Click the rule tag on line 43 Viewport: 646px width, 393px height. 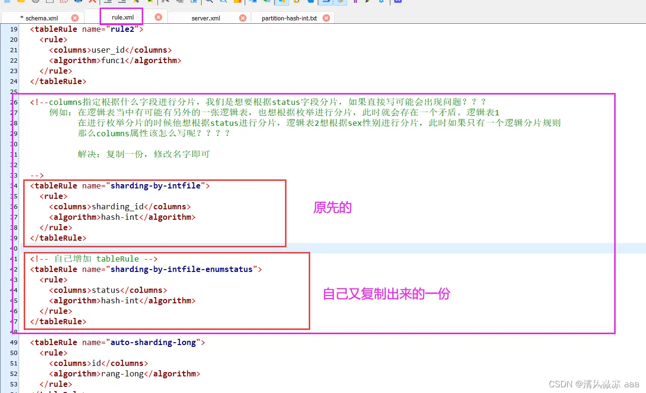54,280
